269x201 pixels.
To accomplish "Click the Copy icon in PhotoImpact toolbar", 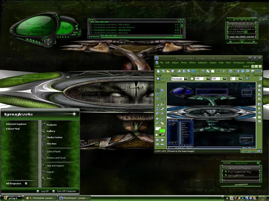I will click(208, 71).
